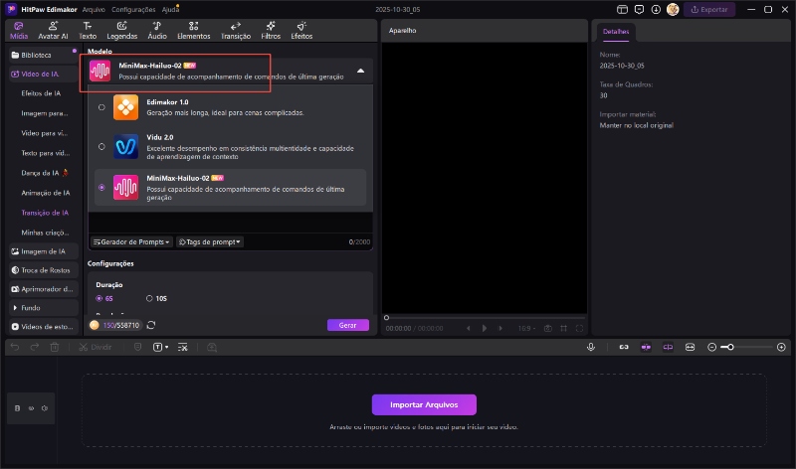Open the Gerador de Prompts dropdown
Image resolution: width=796 pixels, height=469 pixels.
tap(131, 241)
